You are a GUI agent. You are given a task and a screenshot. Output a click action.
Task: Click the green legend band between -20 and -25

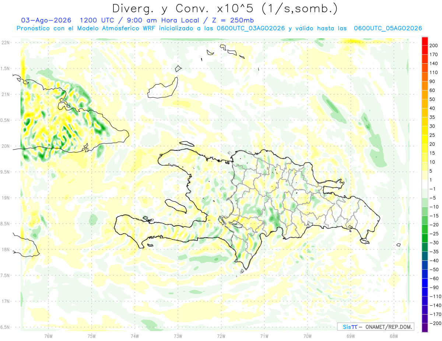tap(425, 229)
